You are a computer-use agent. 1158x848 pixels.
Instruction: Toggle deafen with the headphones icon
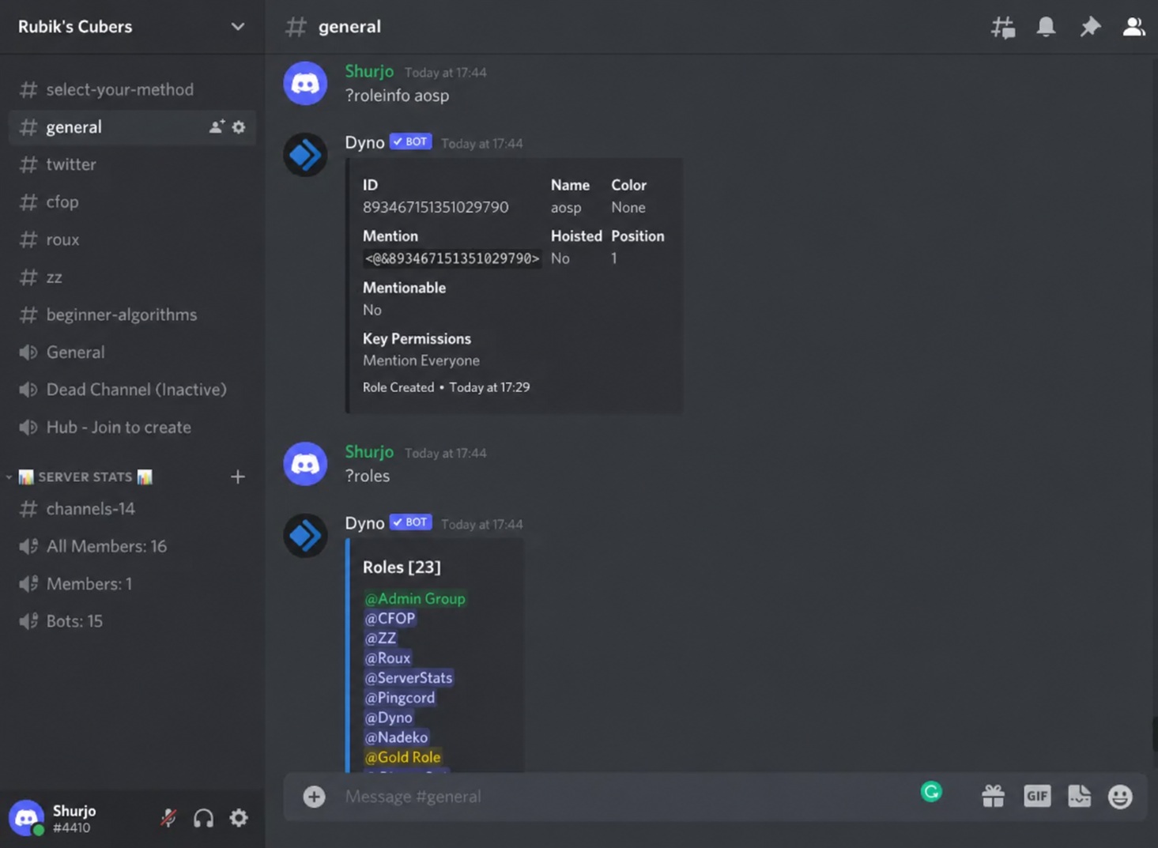[204, 818]
